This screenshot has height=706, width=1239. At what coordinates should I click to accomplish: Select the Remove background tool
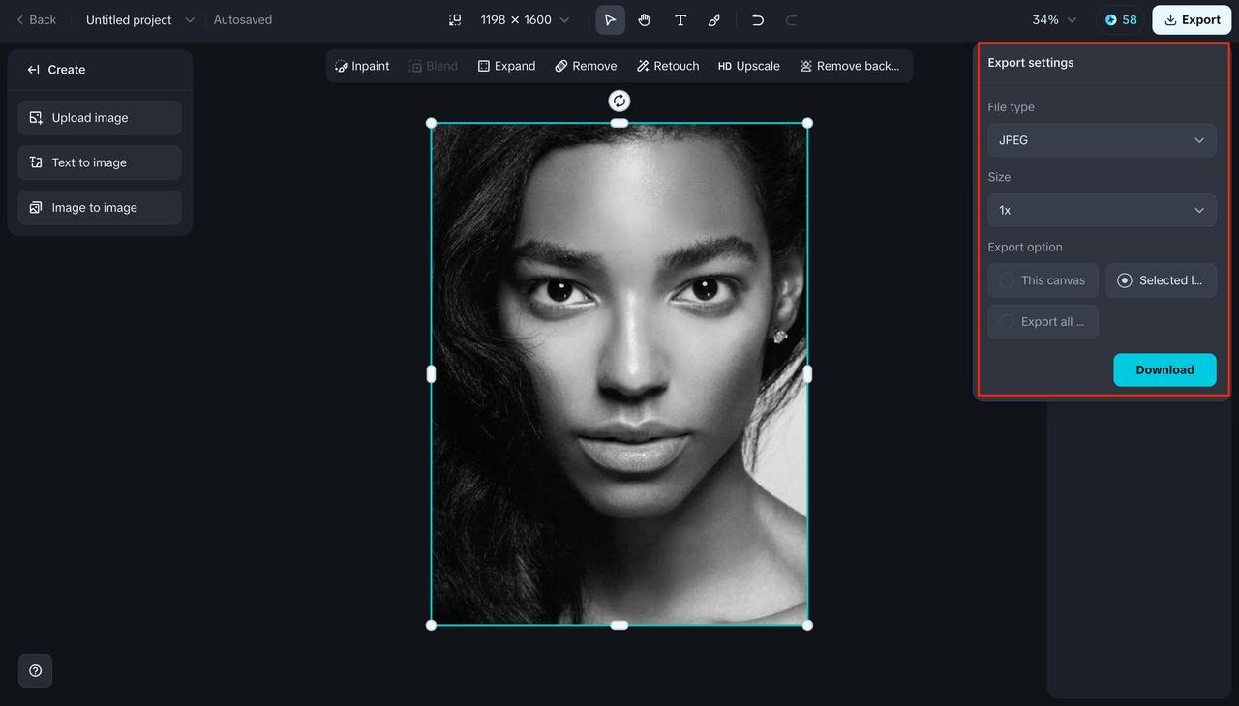[850, 65]
